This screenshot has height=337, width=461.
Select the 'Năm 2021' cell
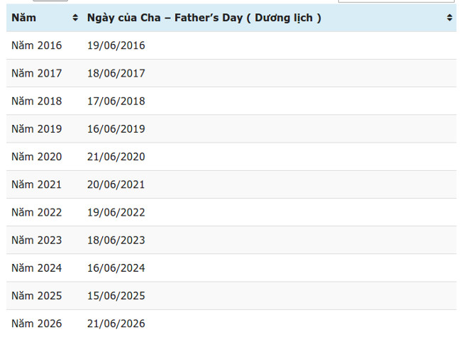[x=37, y=184]
